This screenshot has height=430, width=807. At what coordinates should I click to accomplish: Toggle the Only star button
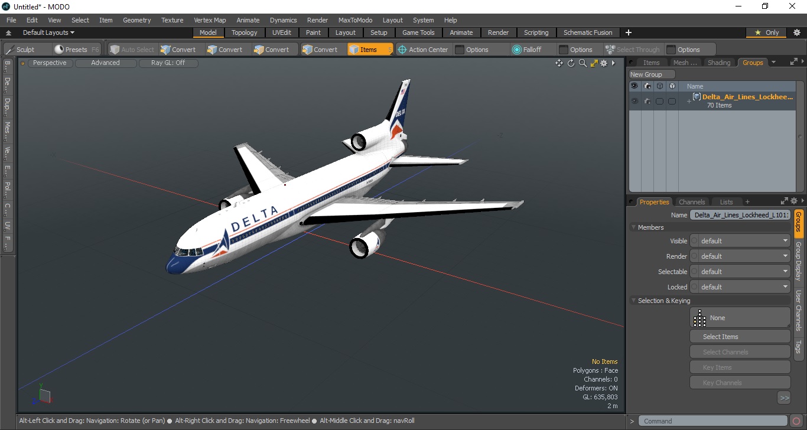coord(767,32)
